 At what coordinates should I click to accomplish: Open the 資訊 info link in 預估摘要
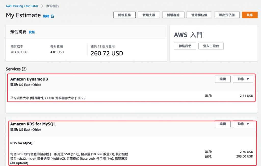coord(32,32)
